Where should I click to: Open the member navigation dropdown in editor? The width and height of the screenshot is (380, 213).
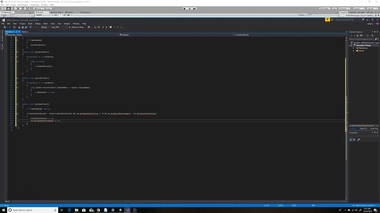tap(290, 35)
